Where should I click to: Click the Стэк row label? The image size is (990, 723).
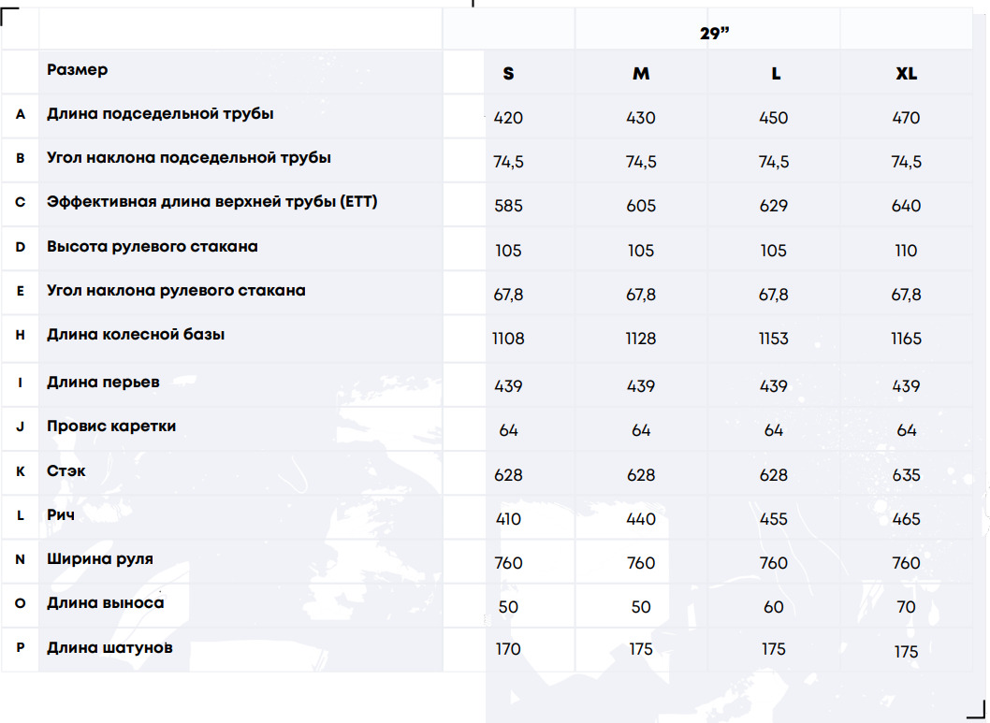tap(66, 471)
